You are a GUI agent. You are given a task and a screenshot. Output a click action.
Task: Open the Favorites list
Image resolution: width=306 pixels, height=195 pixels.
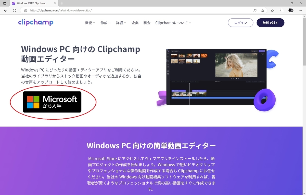coord(273,10)
